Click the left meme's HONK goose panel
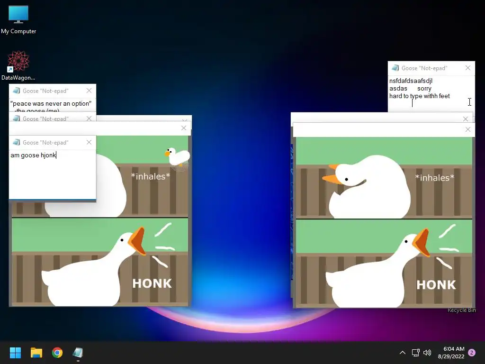485x364 pixels. [x=100, y=262]
